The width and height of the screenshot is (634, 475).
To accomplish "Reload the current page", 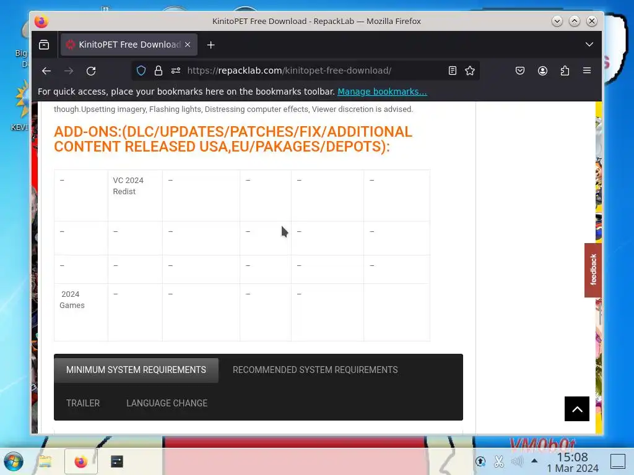I will 91,71.
